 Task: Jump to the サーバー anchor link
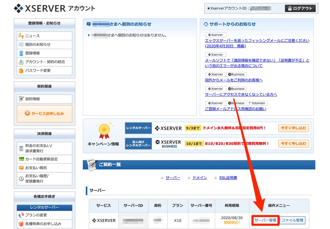click(x=173, y=178)
